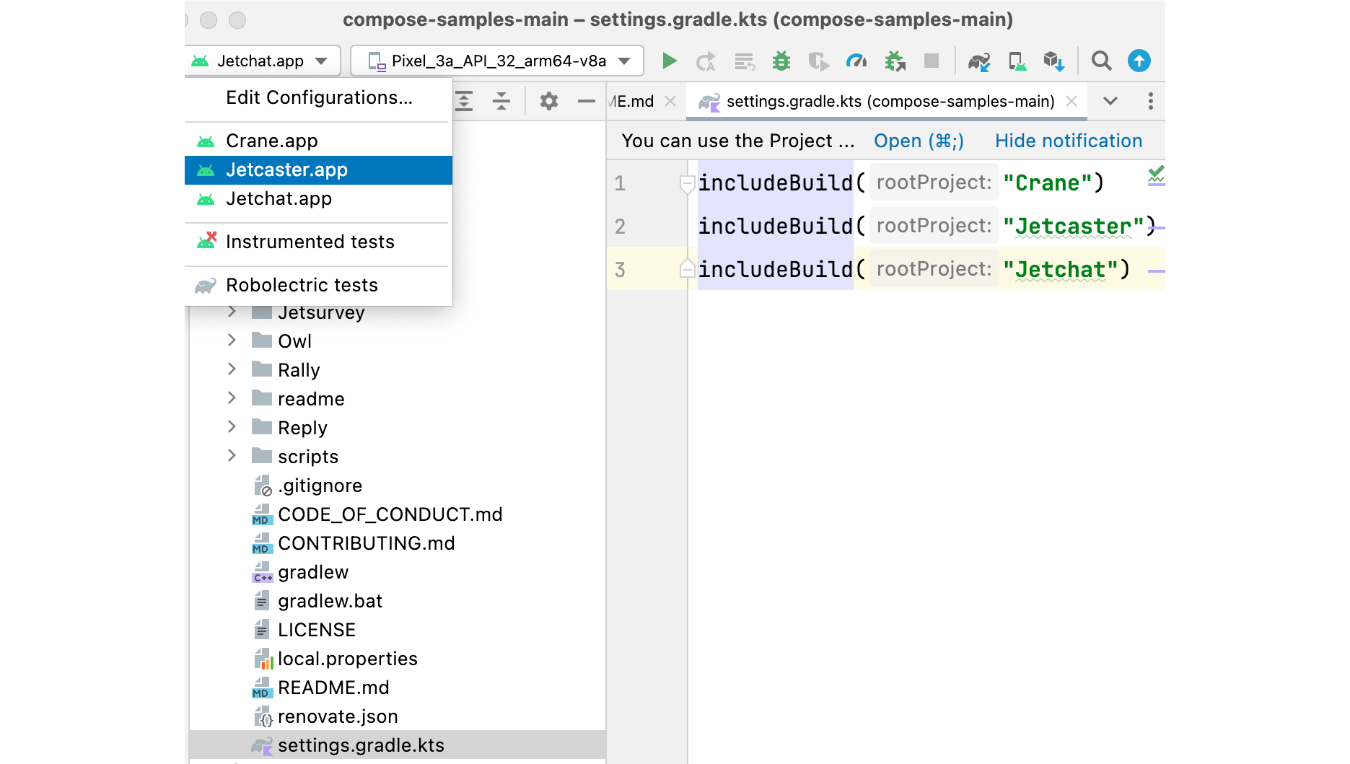Open Project tool window settings gear
Viewport: 1350px width, 764px height.
pos(548,101)
